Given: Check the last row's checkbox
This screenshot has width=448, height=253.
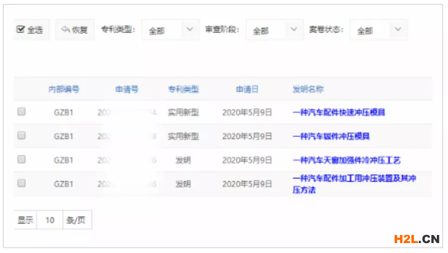Looking at the screenshot, I should (22, 183).
